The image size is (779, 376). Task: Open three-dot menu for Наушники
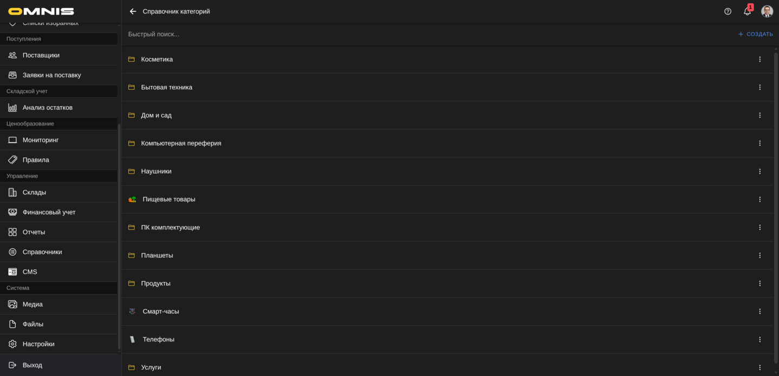click(x=760, y=171)
